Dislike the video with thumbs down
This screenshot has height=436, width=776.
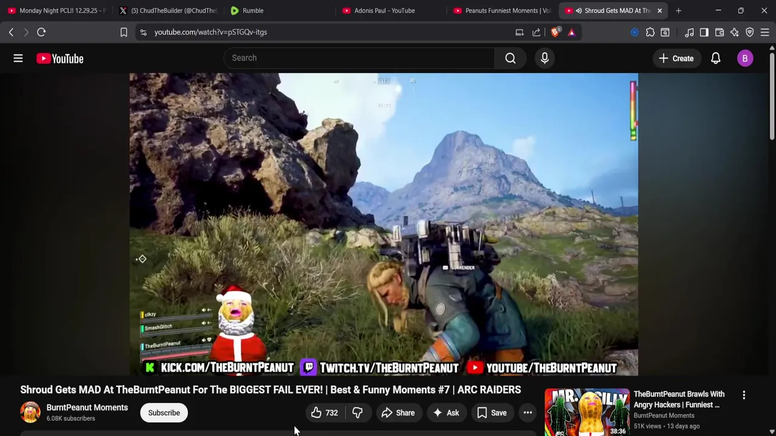click(x=358, y=413)
